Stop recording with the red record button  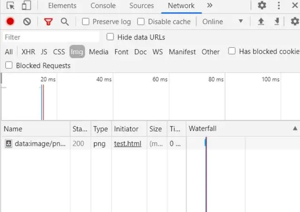10,22
